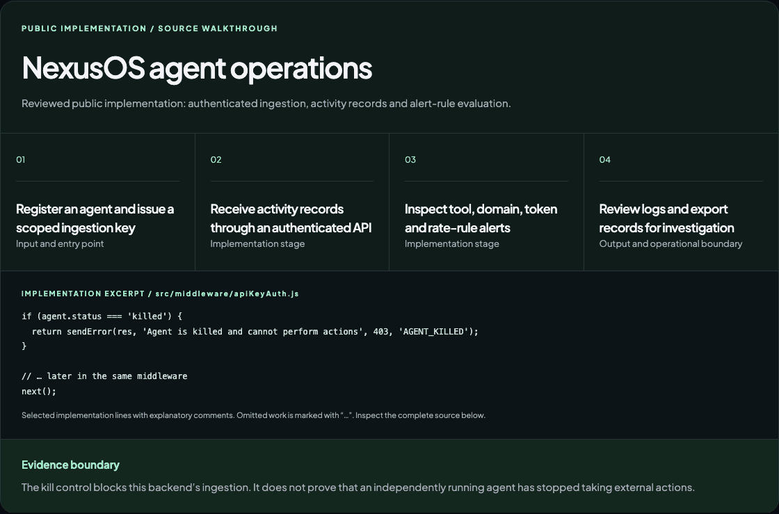779x514 pixels.
Task: Click the 'Reviewed public implementation' subtitle sentence
Action: click(x=266, y=104)
